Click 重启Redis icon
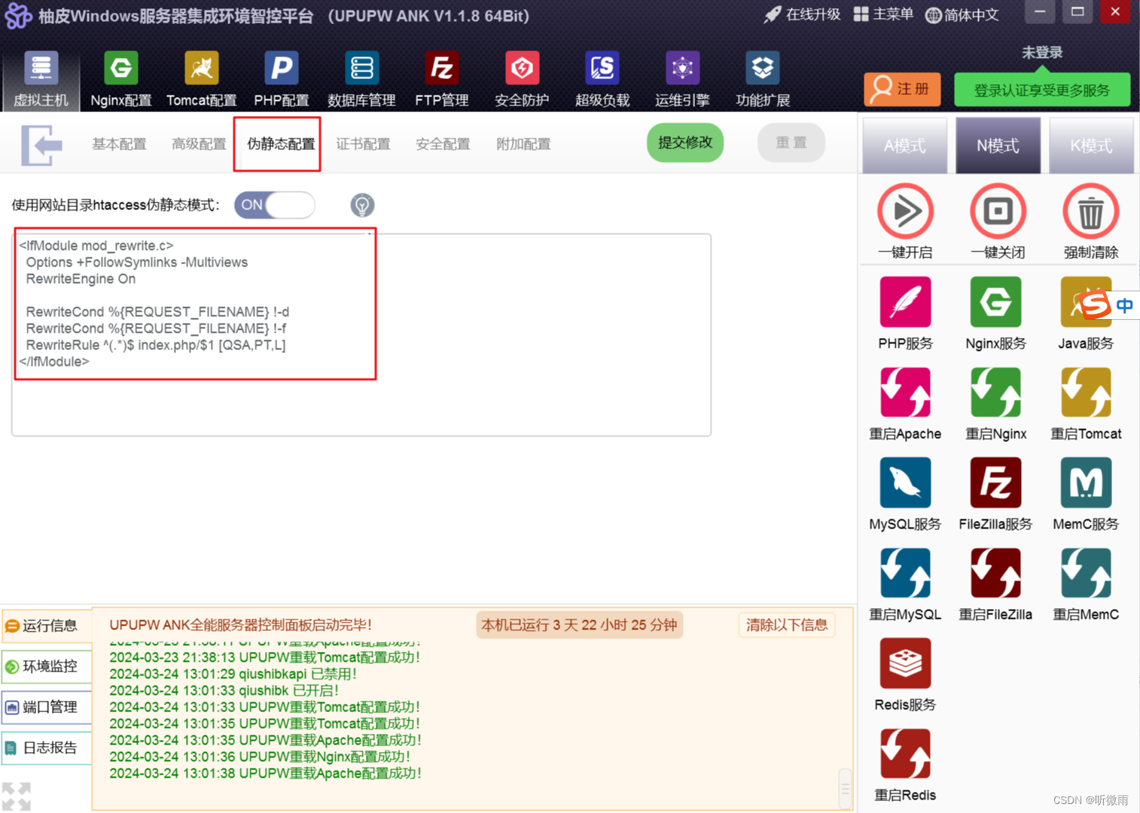The width and height of the screenshot is (1140, 813). coord(905,754)
